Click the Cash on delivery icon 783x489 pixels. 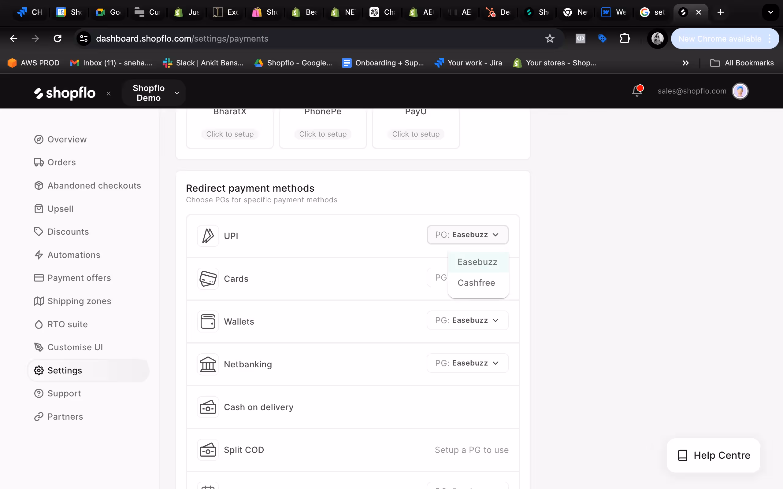[x=208, y=407]
